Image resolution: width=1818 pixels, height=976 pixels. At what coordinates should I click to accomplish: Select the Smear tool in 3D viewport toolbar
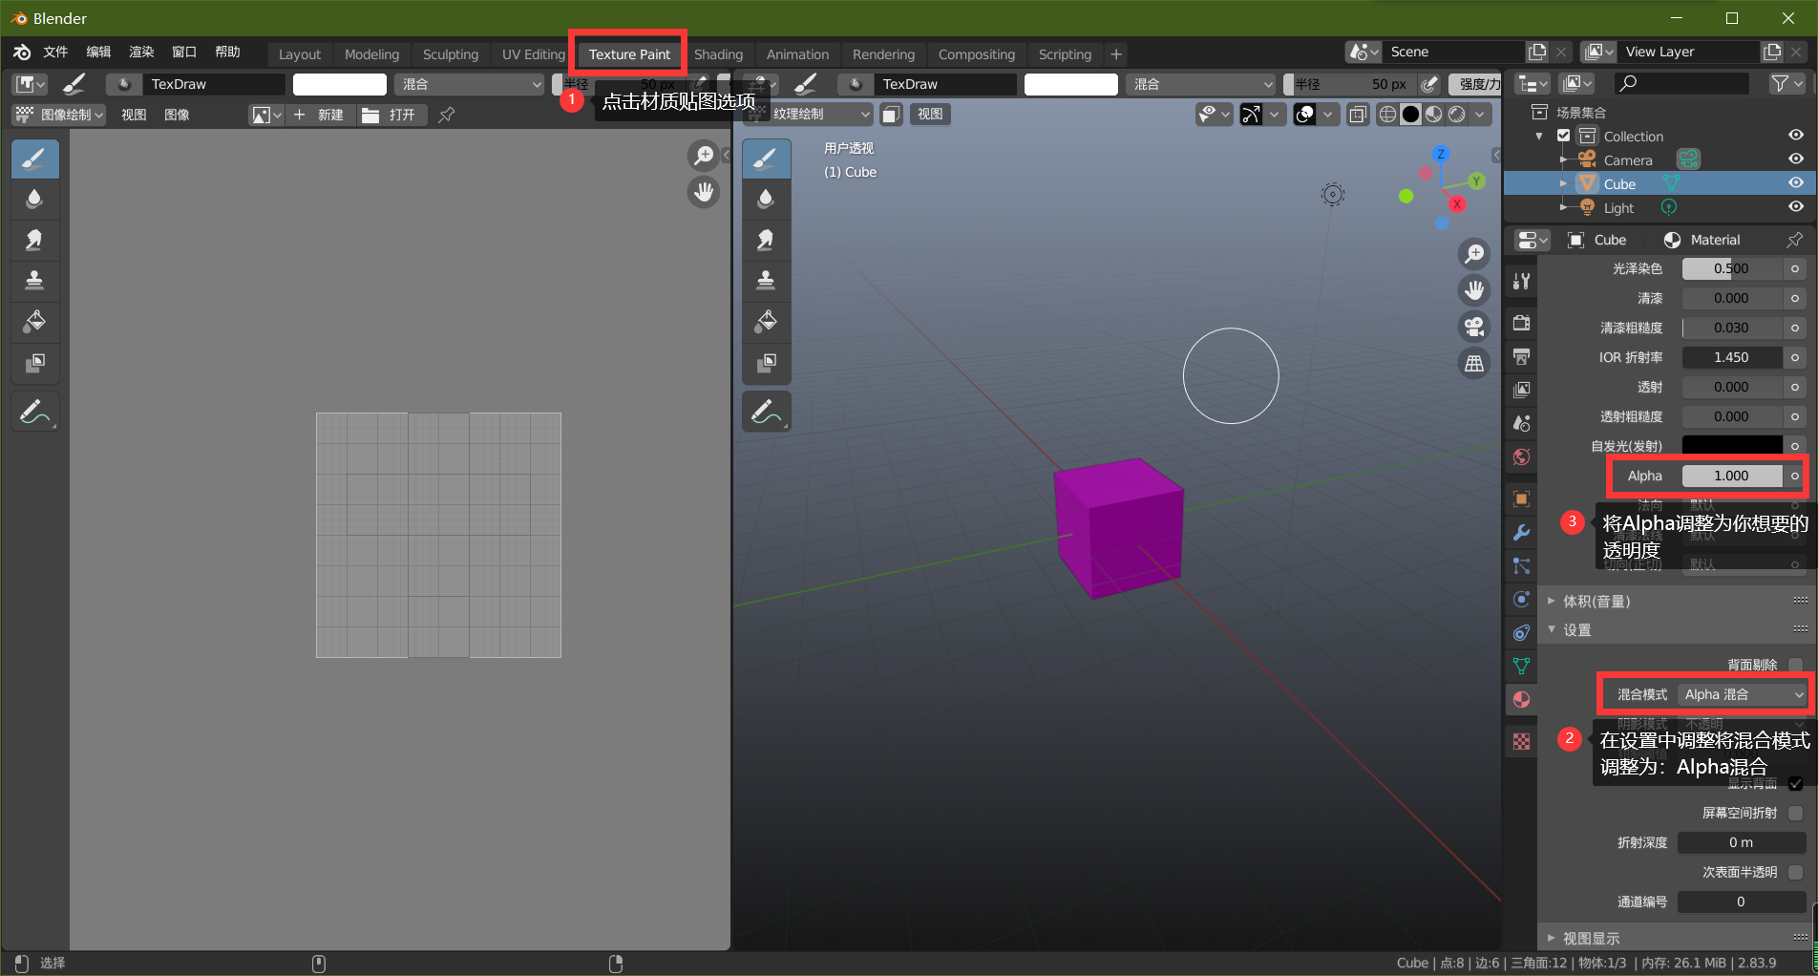coord(766,240)
